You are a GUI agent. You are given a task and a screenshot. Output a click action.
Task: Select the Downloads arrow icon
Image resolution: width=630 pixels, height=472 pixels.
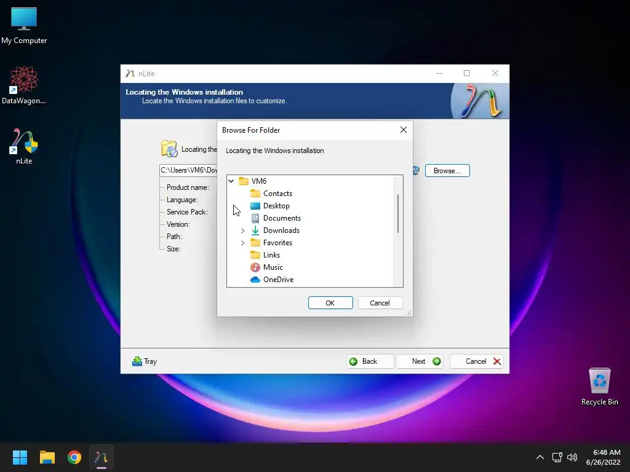pyautogui.click(x=255, y=230)
